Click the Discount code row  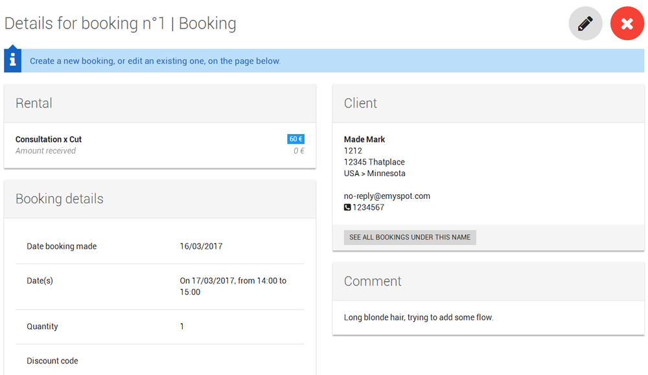[x=160, y=361]
